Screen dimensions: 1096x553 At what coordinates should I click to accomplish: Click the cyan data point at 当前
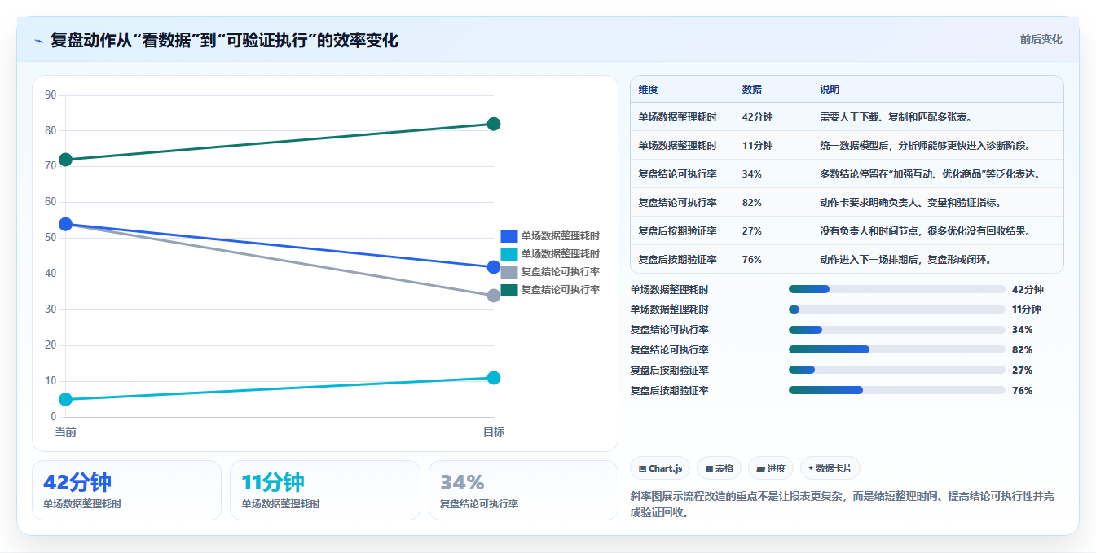pos(65,399)
